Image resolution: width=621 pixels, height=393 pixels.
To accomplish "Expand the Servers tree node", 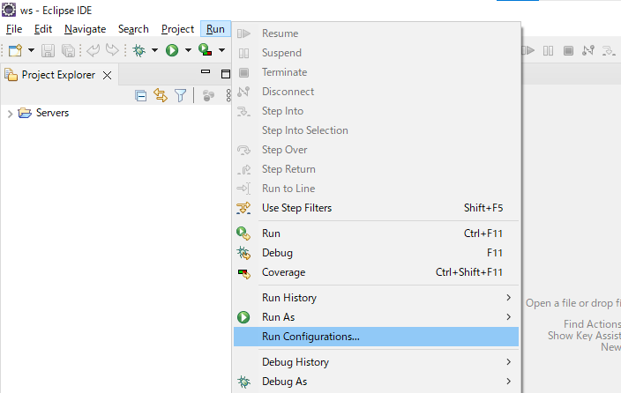I will click(10, 114).
